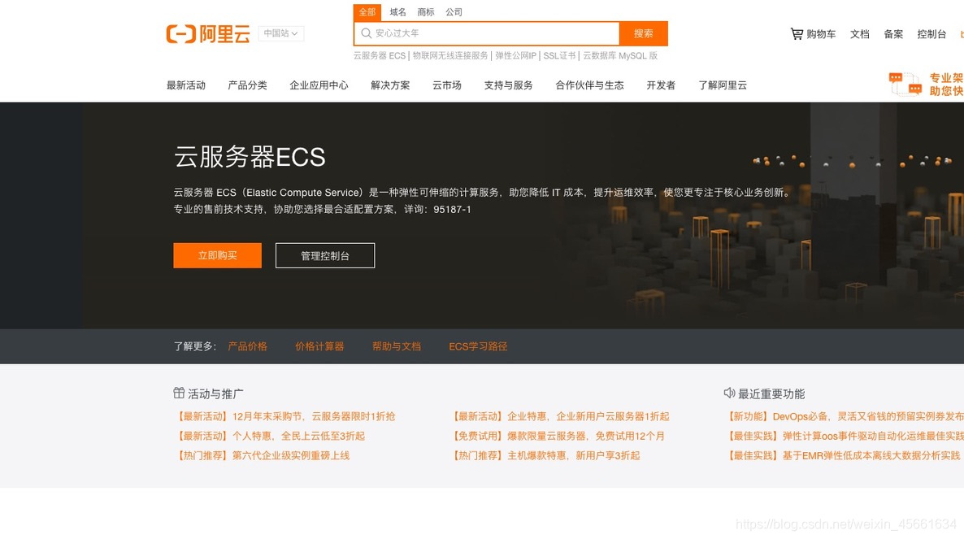Open the 产品价格 link
964x539 pixels.
coord(247,346)
